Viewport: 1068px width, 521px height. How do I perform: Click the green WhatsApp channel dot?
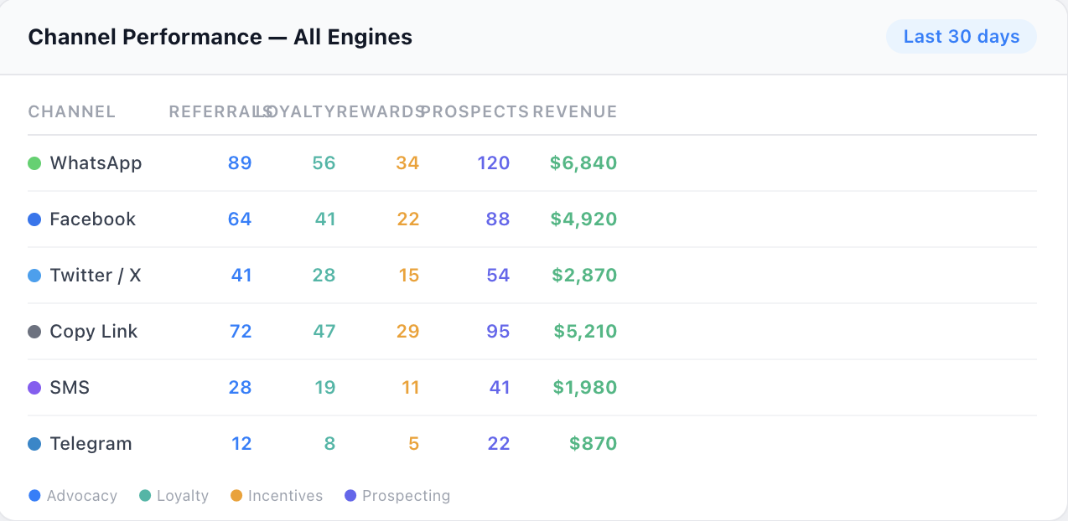34,163
